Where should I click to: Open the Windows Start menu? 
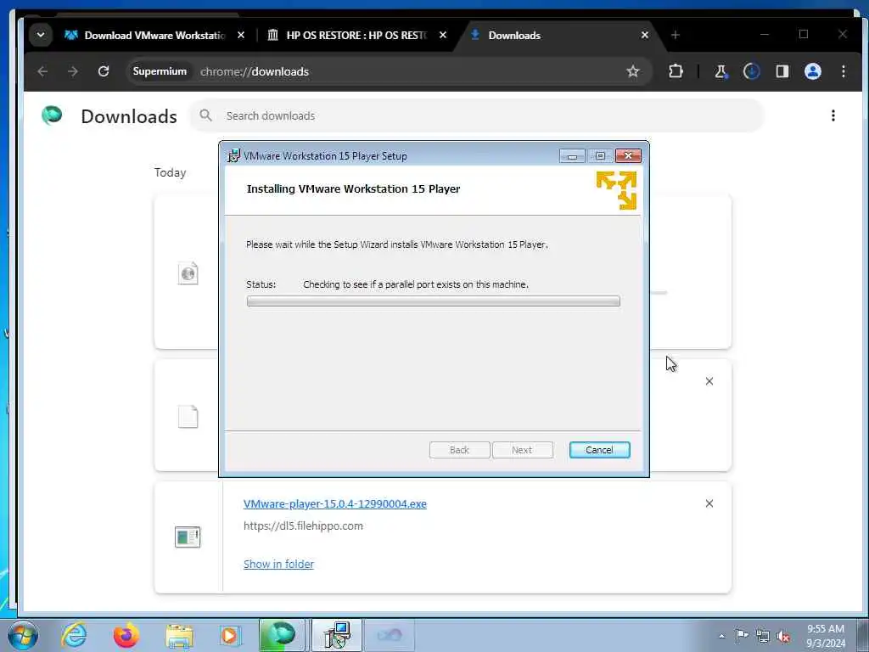23,635
